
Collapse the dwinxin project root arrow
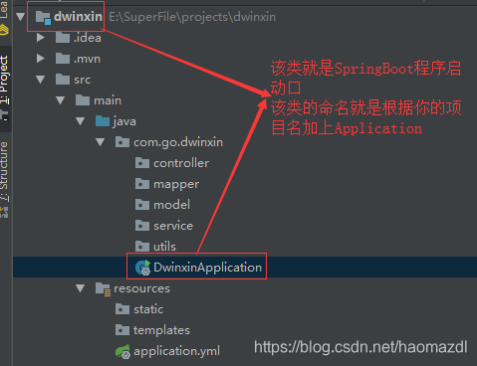coord(21,17)
